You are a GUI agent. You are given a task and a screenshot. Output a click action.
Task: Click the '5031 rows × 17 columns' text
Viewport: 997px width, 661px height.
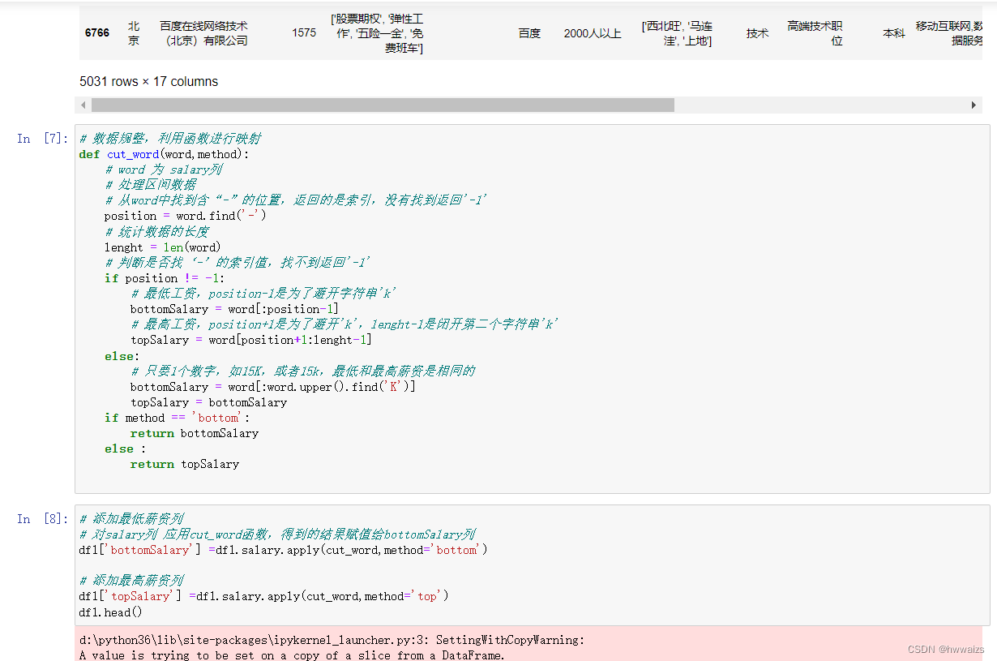(x=148, y=81)
